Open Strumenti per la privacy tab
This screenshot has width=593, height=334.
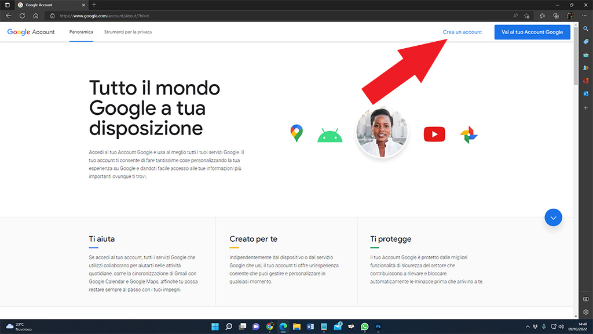pos(128,32)
